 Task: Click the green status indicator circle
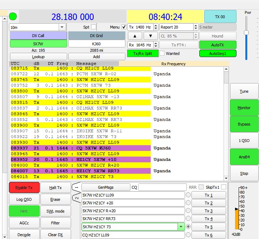13,16
